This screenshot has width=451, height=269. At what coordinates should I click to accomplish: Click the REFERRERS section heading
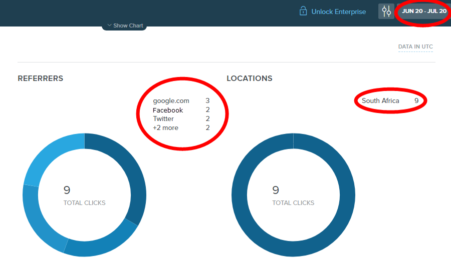click(40, 78)
